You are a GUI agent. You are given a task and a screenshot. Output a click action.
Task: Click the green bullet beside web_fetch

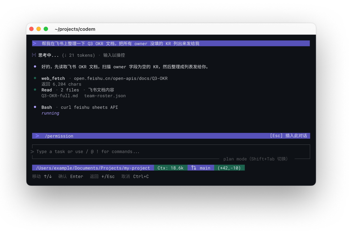pyautogui.click(x=35, y=78)
